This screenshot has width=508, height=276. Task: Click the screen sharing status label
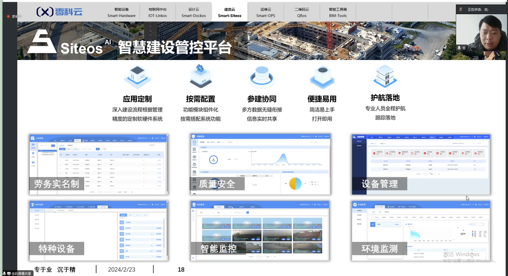point(19,273)
